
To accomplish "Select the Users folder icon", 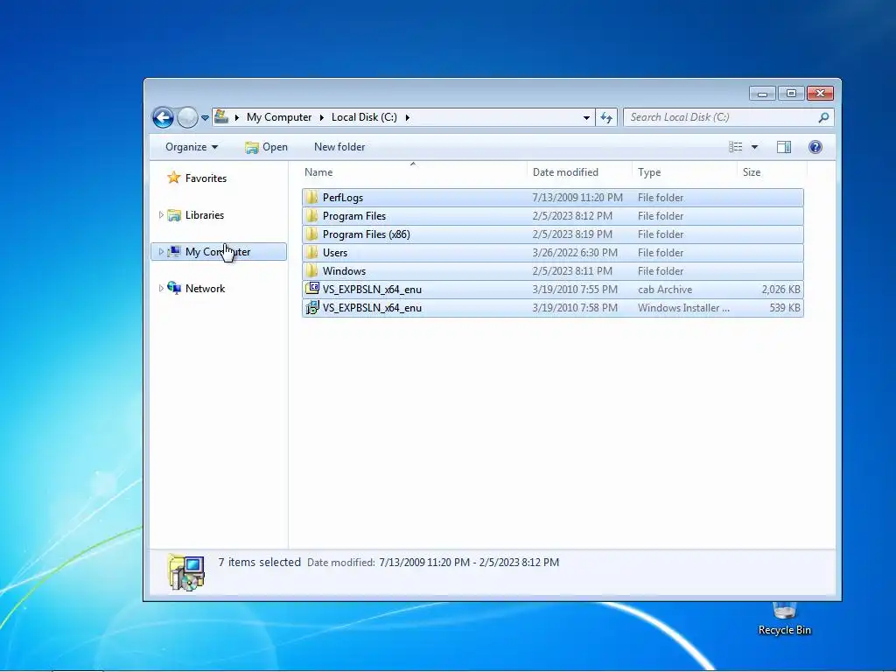I will coord(311,252).
